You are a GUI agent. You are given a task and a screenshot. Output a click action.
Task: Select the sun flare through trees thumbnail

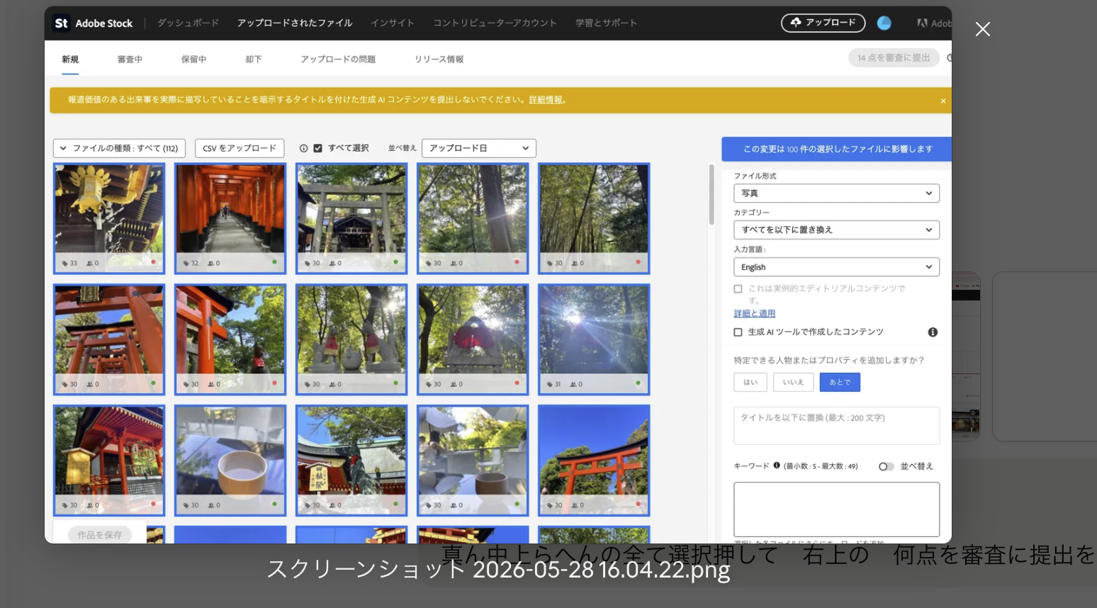click(x=594, y=339)
